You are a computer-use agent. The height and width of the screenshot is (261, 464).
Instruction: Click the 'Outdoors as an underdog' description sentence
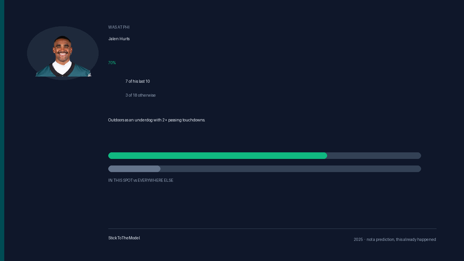click(157, 120)
